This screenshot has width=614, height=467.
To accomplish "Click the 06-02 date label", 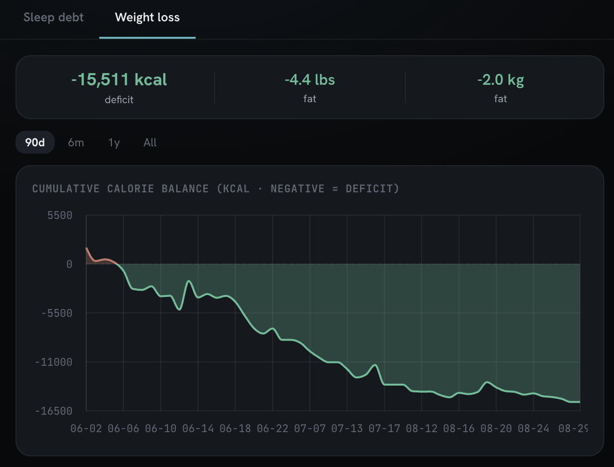I will point(86,429).
